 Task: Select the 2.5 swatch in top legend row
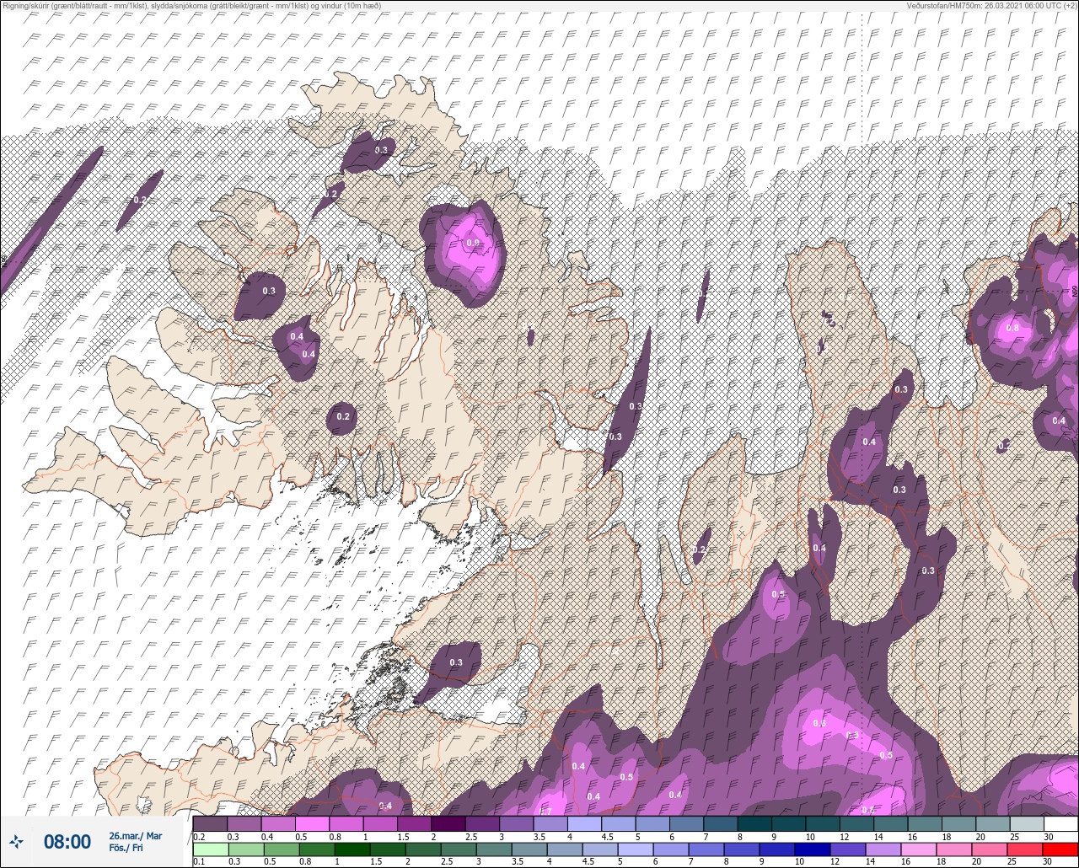click(x=482, y=822)
